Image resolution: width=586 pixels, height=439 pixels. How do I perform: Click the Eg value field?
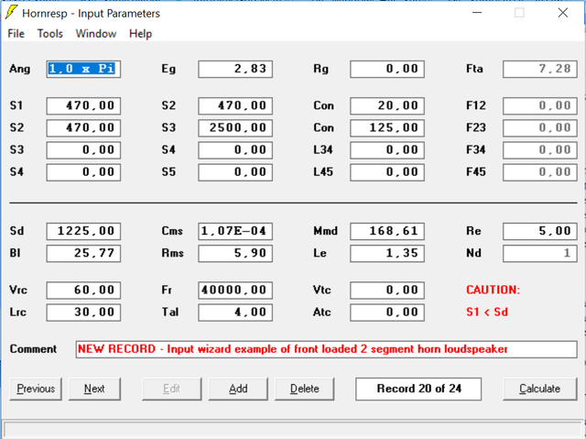tap(235, 69)
